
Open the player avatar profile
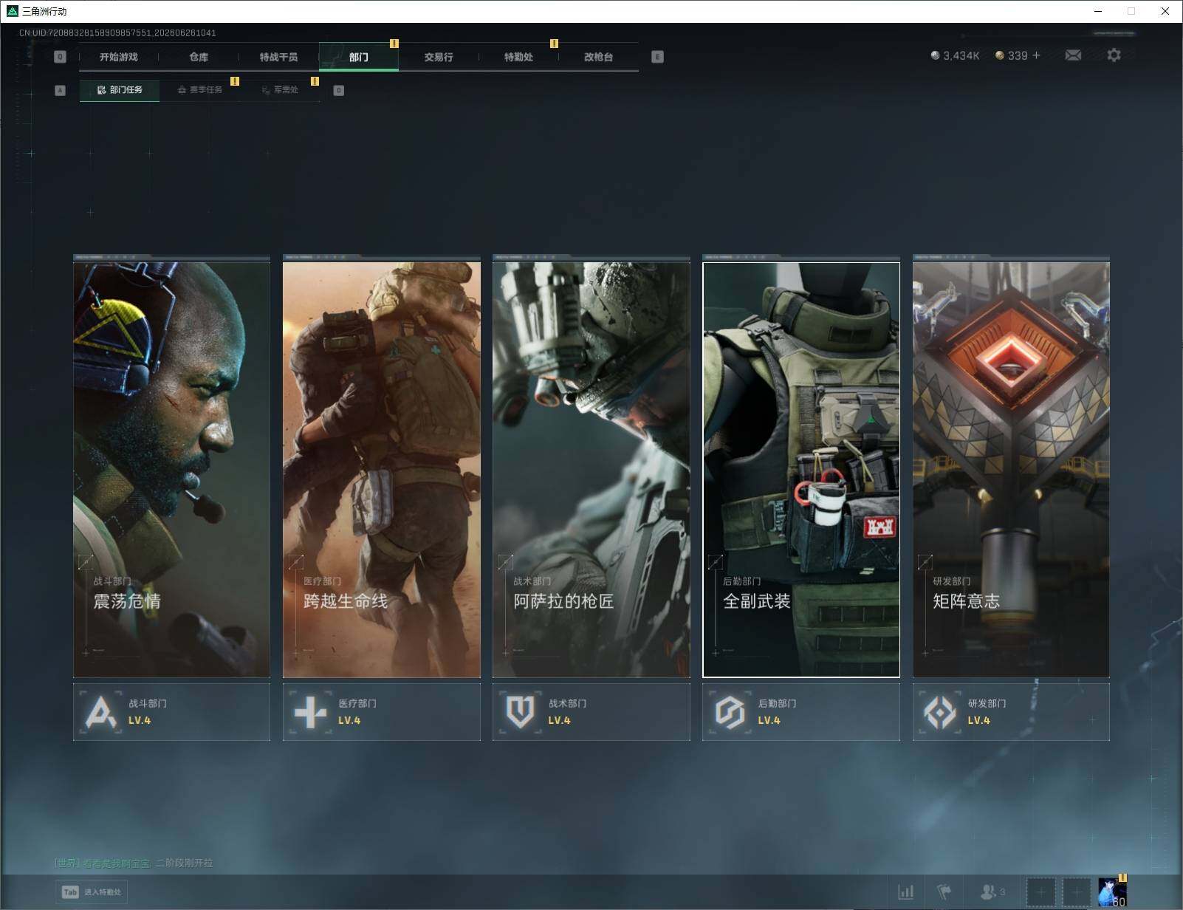1112,892
